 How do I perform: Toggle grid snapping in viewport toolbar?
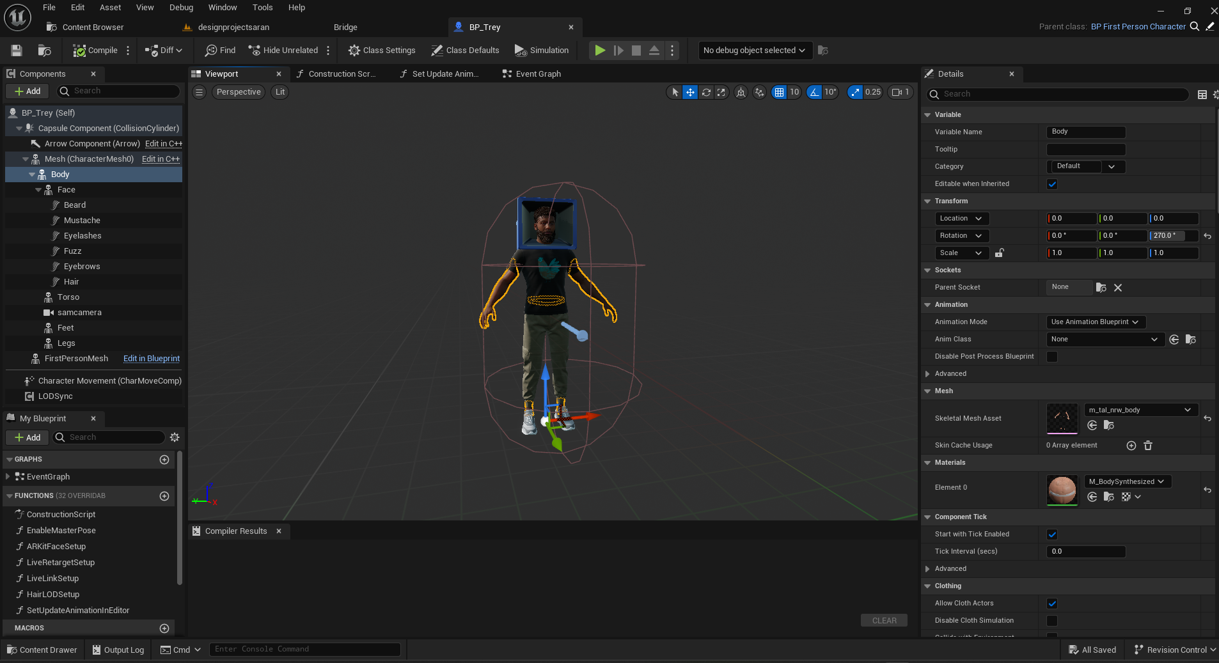[779, 92]
